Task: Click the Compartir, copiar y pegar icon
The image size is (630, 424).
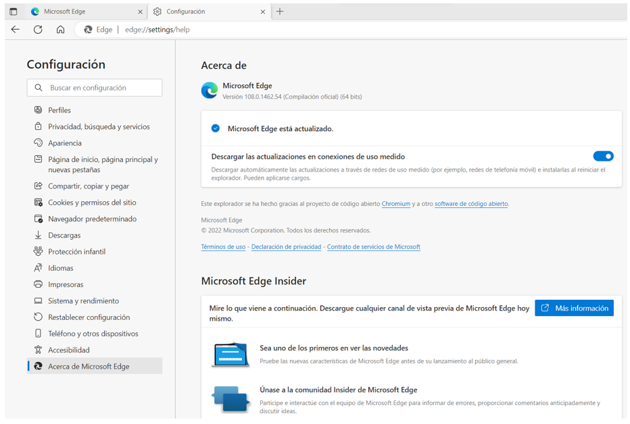Action: (x=38, y=186)
